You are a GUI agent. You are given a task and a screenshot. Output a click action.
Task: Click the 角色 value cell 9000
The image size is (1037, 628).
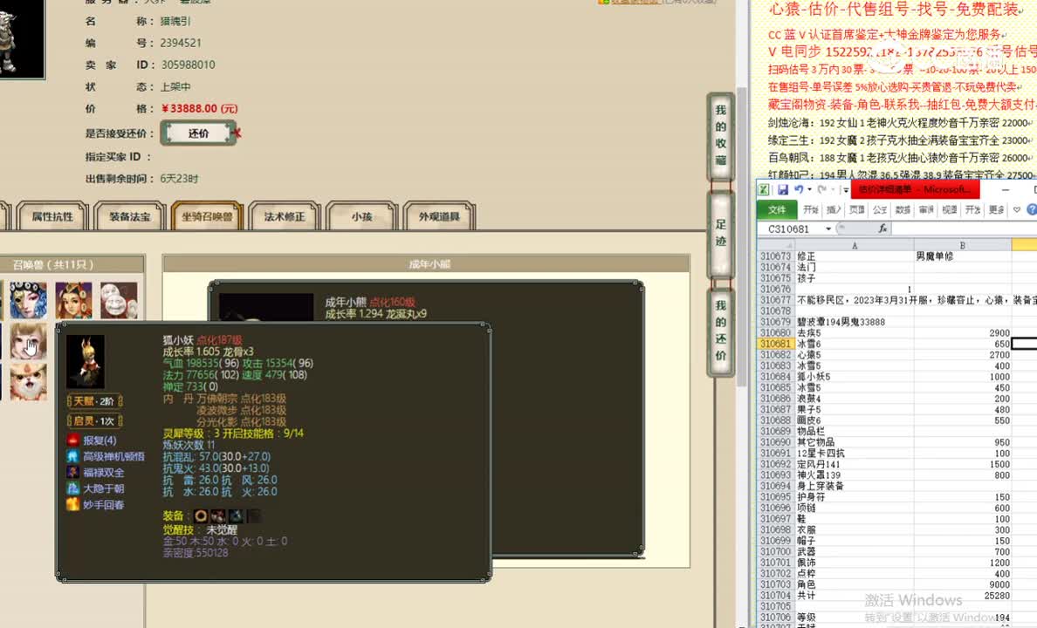pos(962,584)
